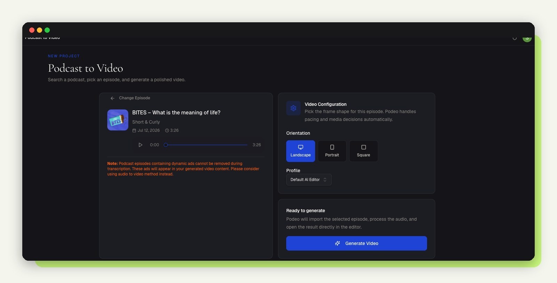Click the 'Short & Curly' podcast name
The image size is (557, 283).
[146, 122]
